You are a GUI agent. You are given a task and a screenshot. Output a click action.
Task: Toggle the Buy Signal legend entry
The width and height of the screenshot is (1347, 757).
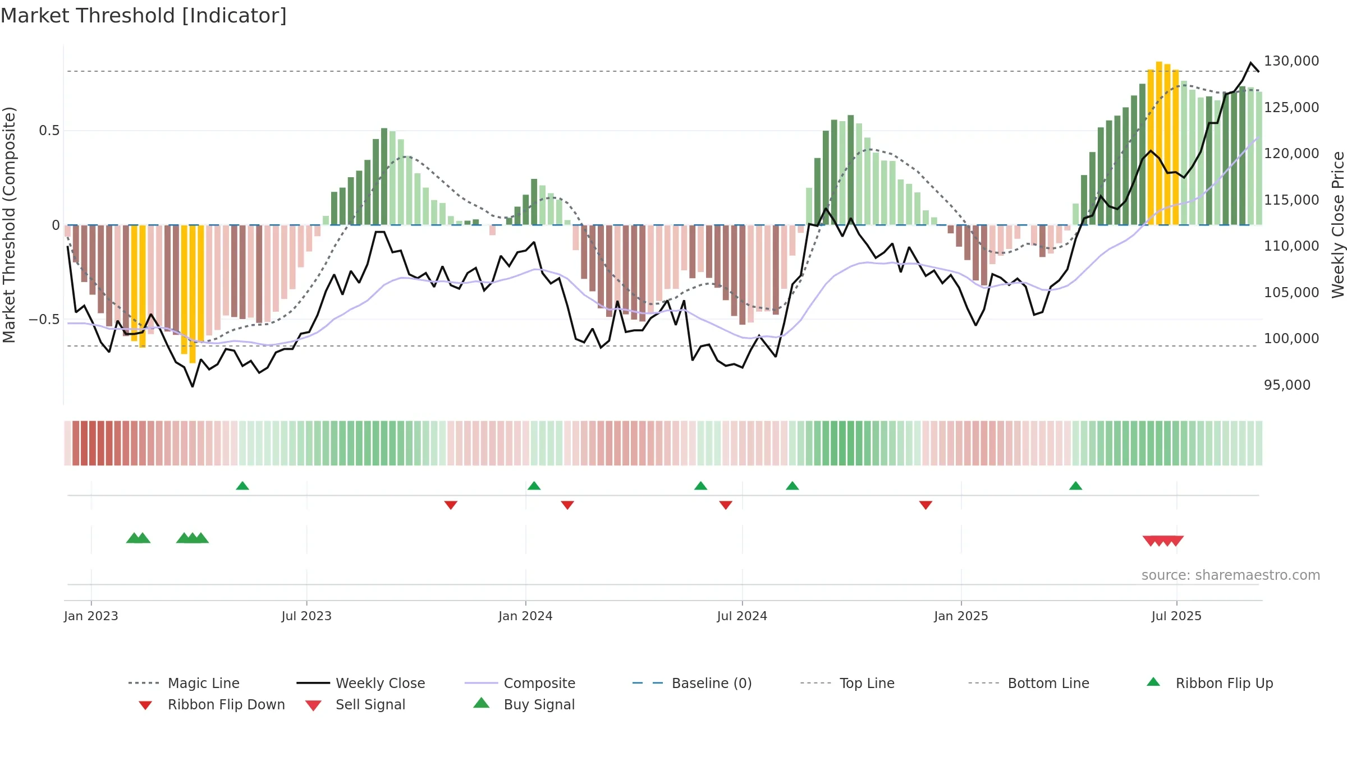(x=524, y=704)
